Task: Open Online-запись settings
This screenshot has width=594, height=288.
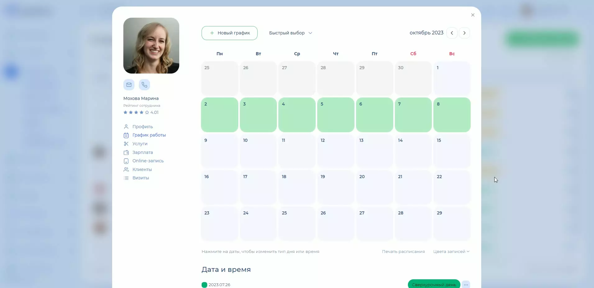Action: click(148, 161)
